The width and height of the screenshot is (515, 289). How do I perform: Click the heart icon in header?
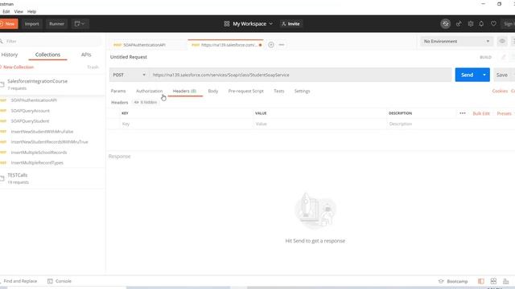coord(493,23)
